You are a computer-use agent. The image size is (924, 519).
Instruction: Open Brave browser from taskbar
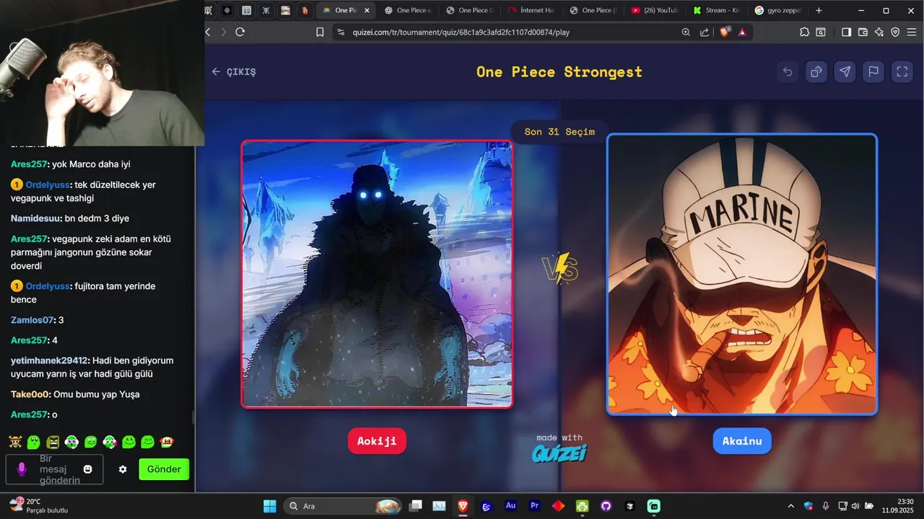click(463, 506)
